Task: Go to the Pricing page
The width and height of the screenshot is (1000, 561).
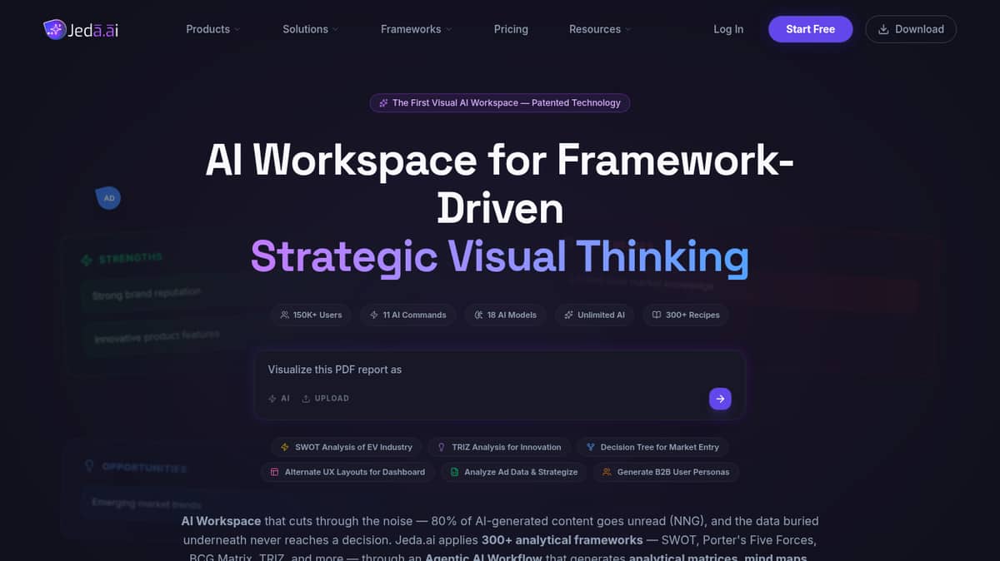Action: pyautogui.click(x=511, y=29)
